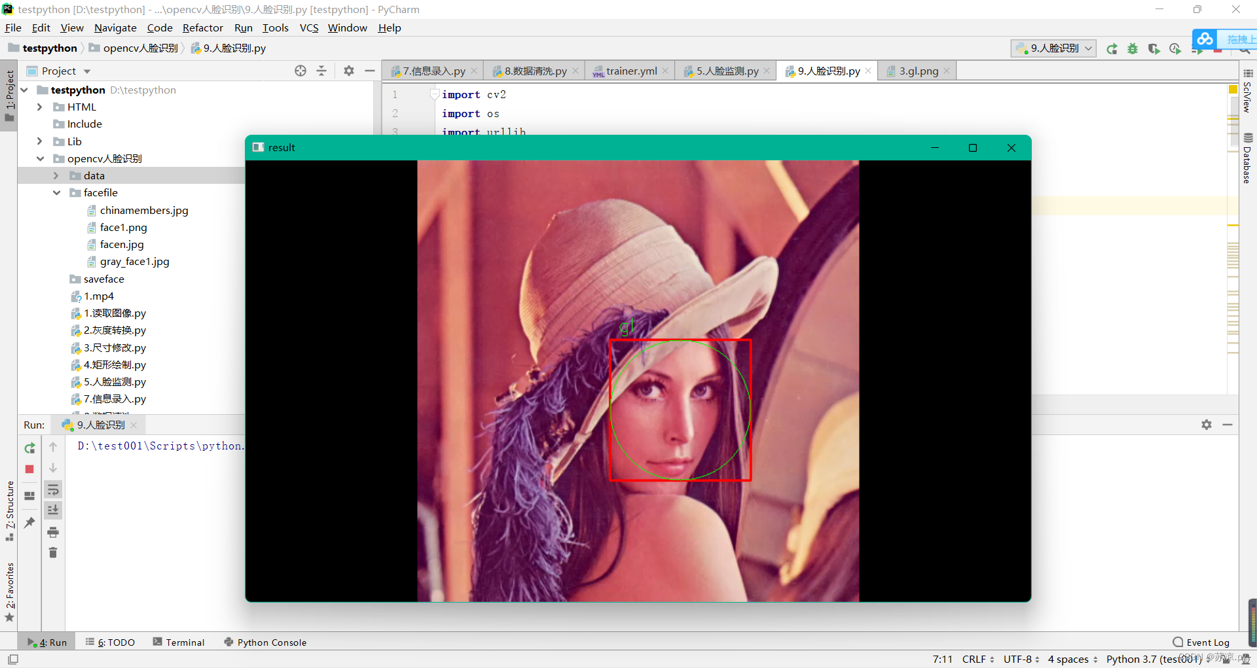Open the 6: TODO tool window
Image resolution: width=1257 pixels, height=668 pixels.
coord(110,642)
